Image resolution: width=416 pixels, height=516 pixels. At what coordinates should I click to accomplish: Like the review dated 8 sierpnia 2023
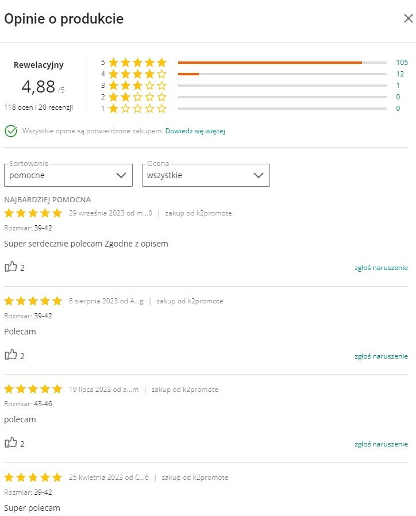(x=11, y=355)
